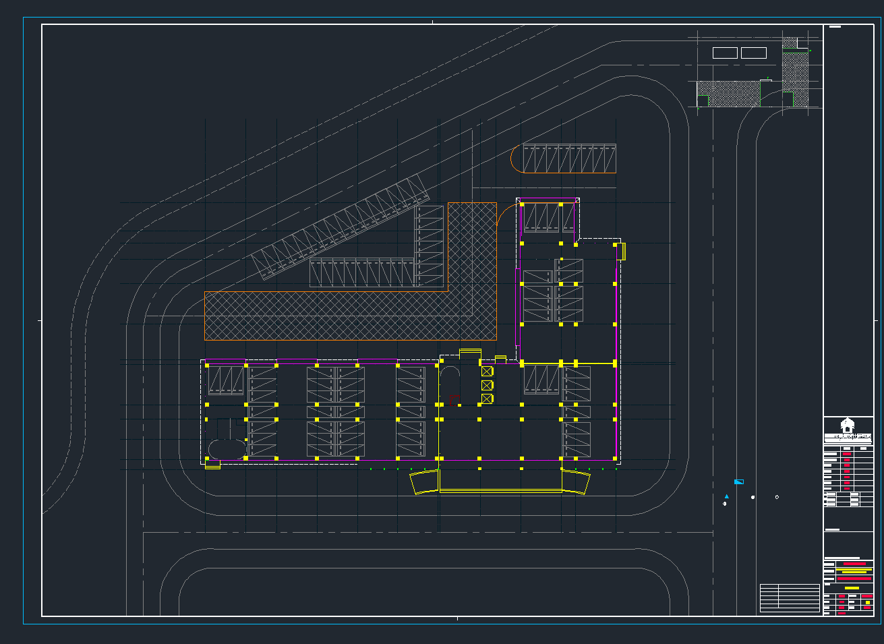The height and width of the screenshot is (644, 884).
Task: Select the wide yellow entrance steps at bottom
Action: click(500, 491)
